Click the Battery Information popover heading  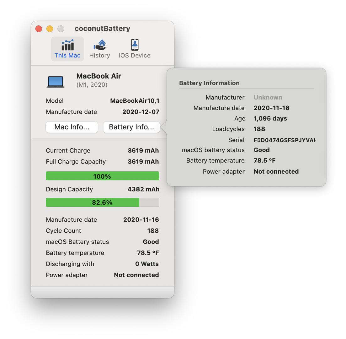tap(209, 83)
